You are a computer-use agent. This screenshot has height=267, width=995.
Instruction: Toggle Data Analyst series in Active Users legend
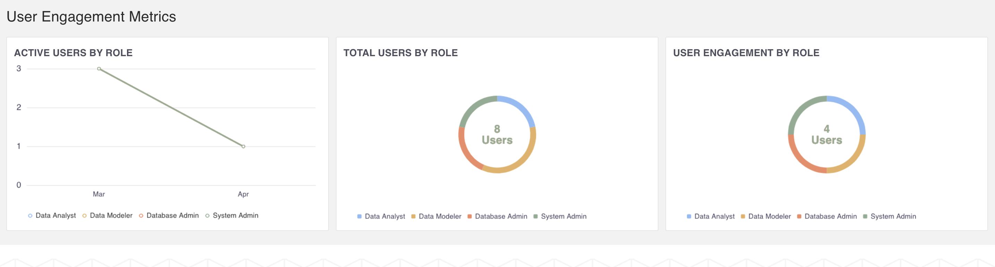point(52,216)
